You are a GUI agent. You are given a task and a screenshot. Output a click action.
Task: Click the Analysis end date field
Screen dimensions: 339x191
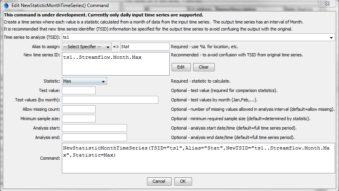pyautogui.click(x=94, y=137)
